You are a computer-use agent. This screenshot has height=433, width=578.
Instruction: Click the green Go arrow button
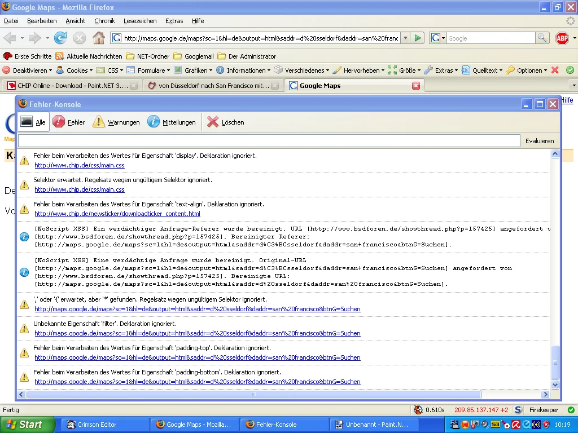tap(417, 38)
